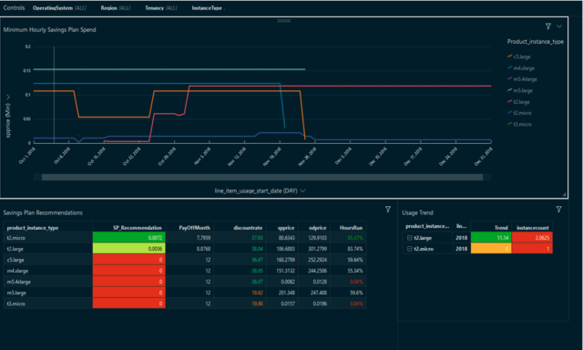Select c5.large row in recommendations table

[185, 260]
